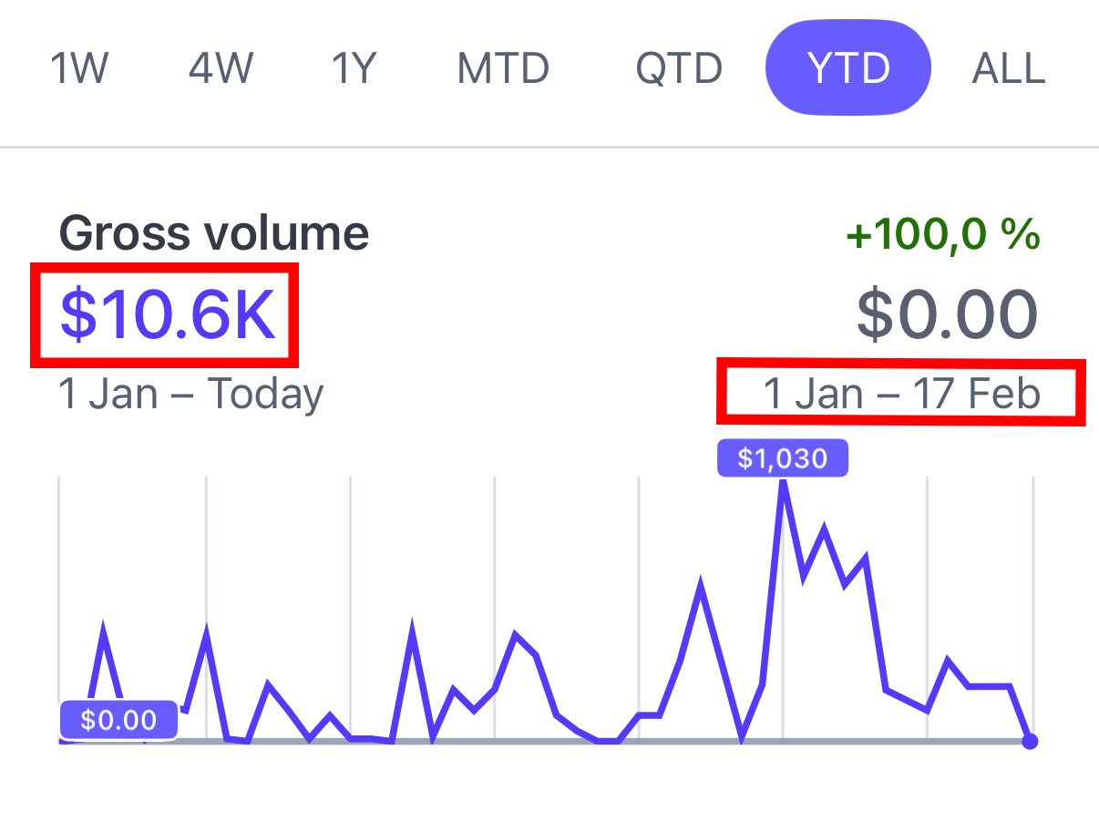Tap the gray $0.00 comparison total

tap(947, 315)
